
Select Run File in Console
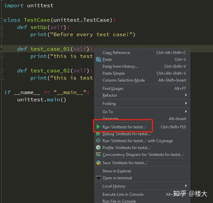point(142,201)
